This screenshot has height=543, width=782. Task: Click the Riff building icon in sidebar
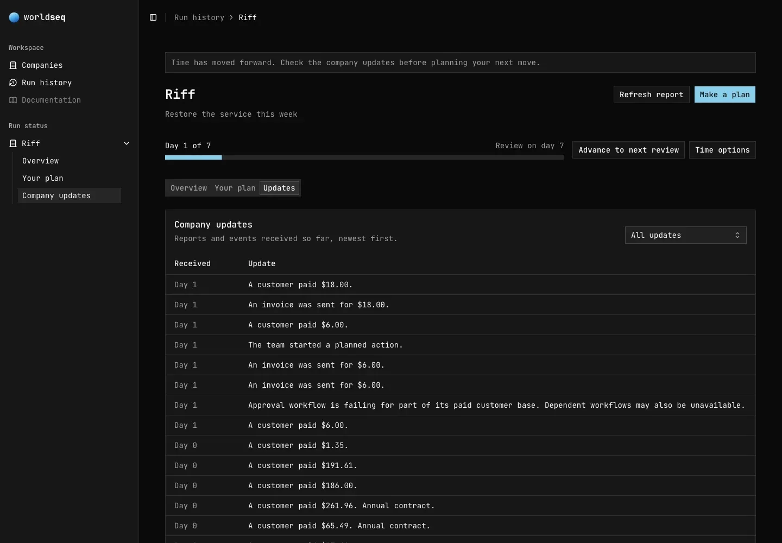13,143
